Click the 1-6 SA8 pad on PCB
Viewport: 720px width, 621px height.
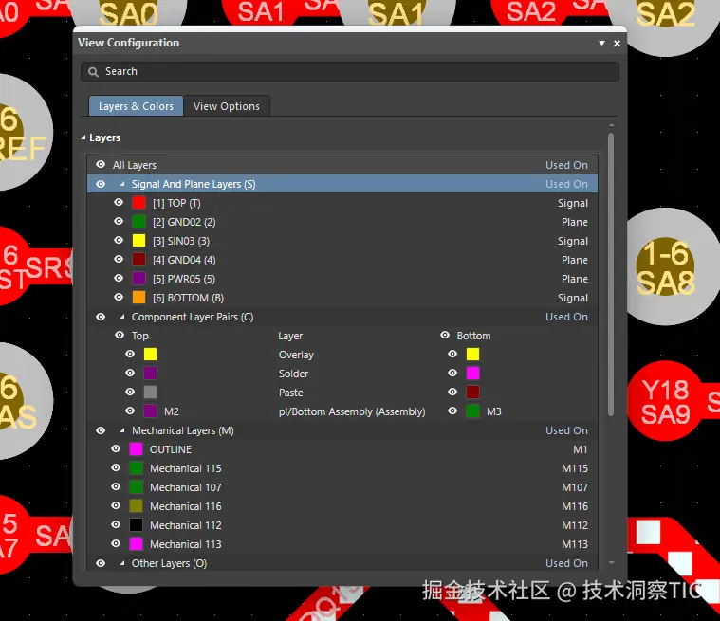coord(666,267)
